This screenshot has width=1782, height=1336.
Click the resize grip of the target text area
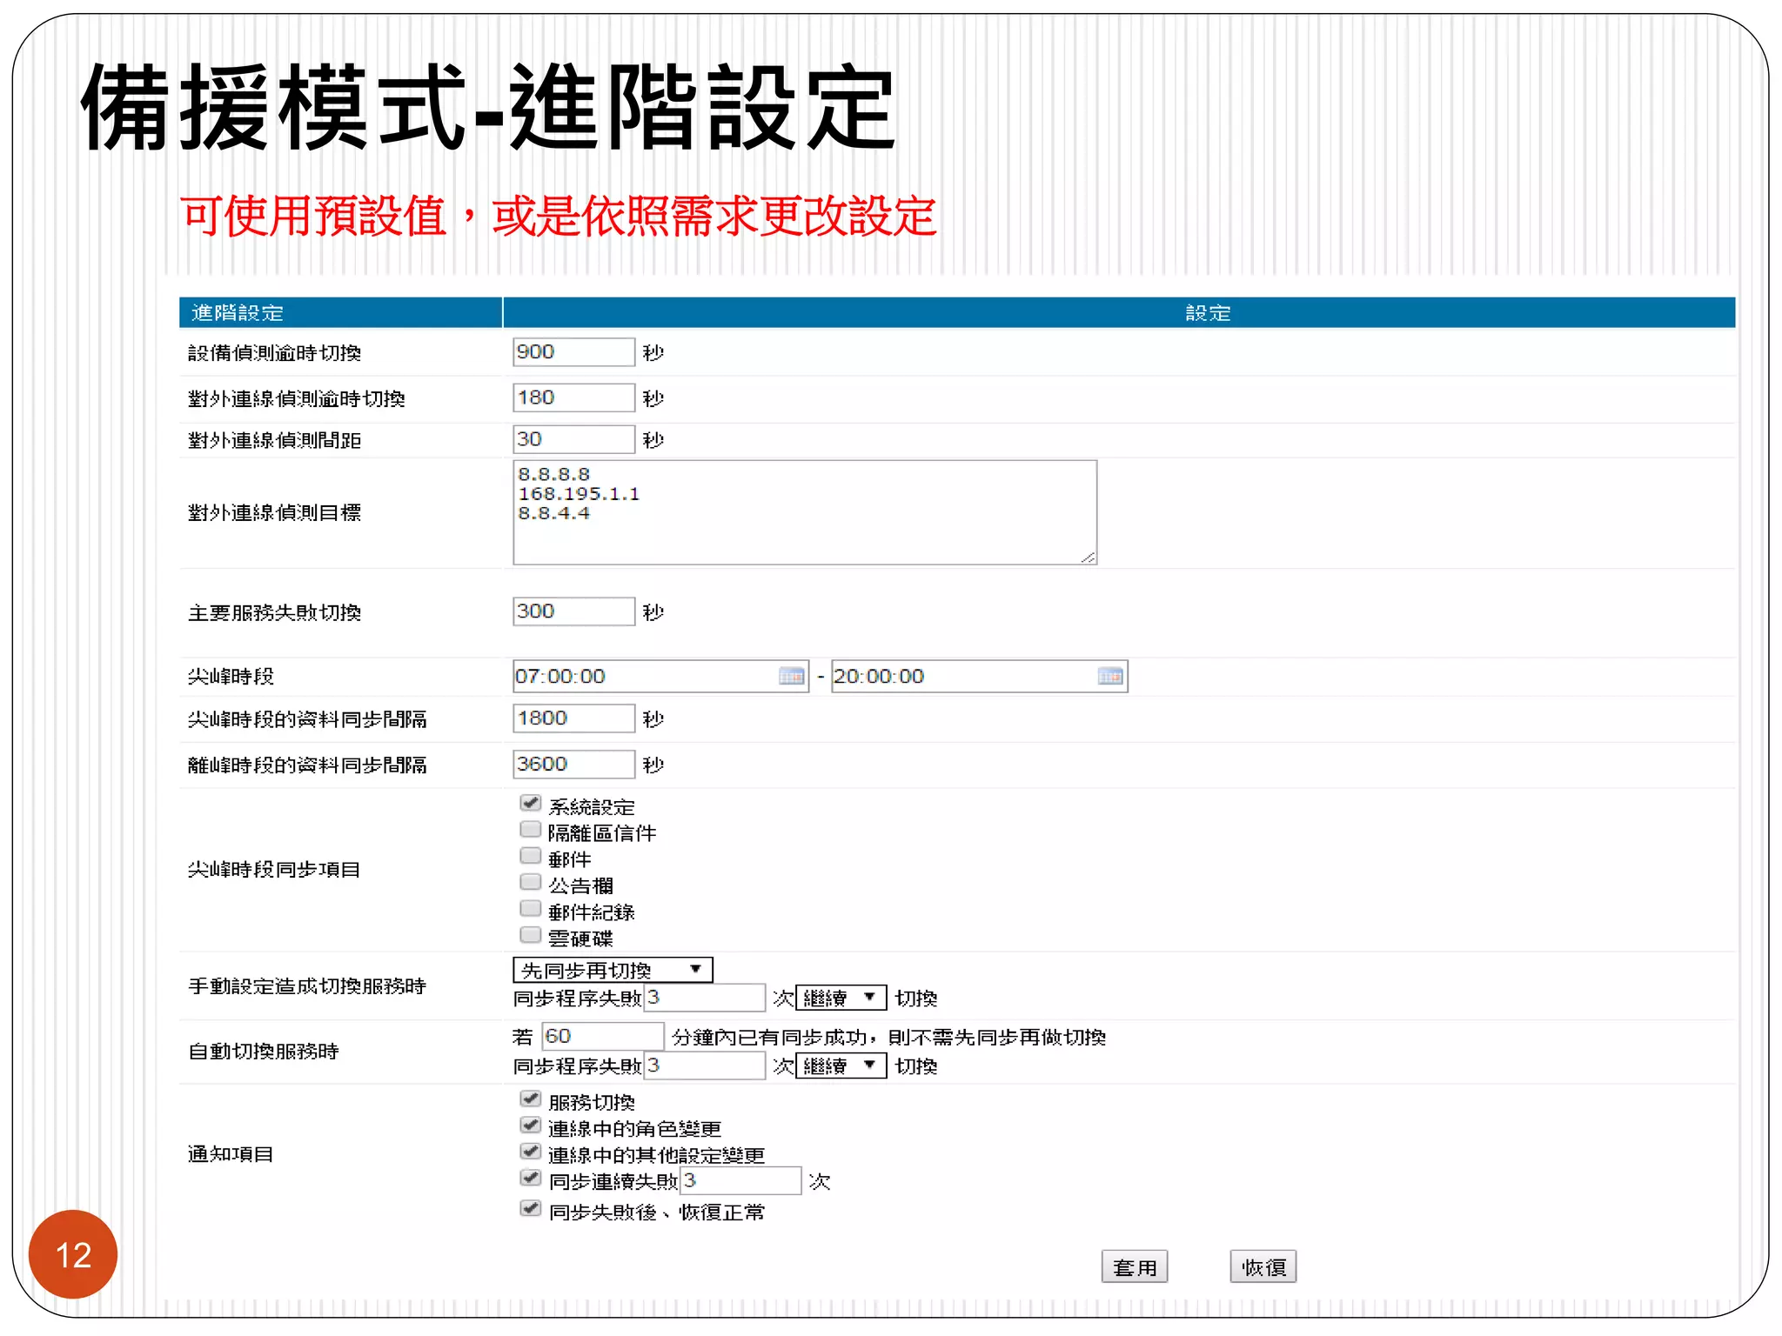tap(1088, 557)
